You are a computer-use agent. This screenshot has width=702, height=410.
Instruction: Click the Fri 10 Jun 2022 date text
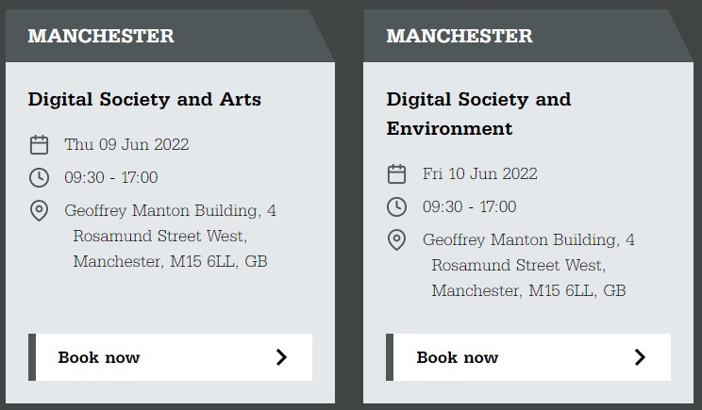[x=480, y=174]
